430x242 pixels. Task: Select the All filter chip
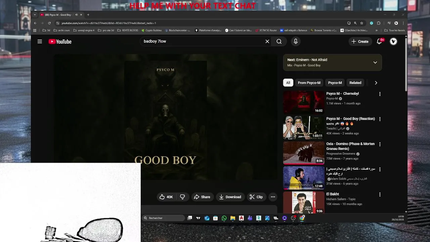[x=288, y=83]
